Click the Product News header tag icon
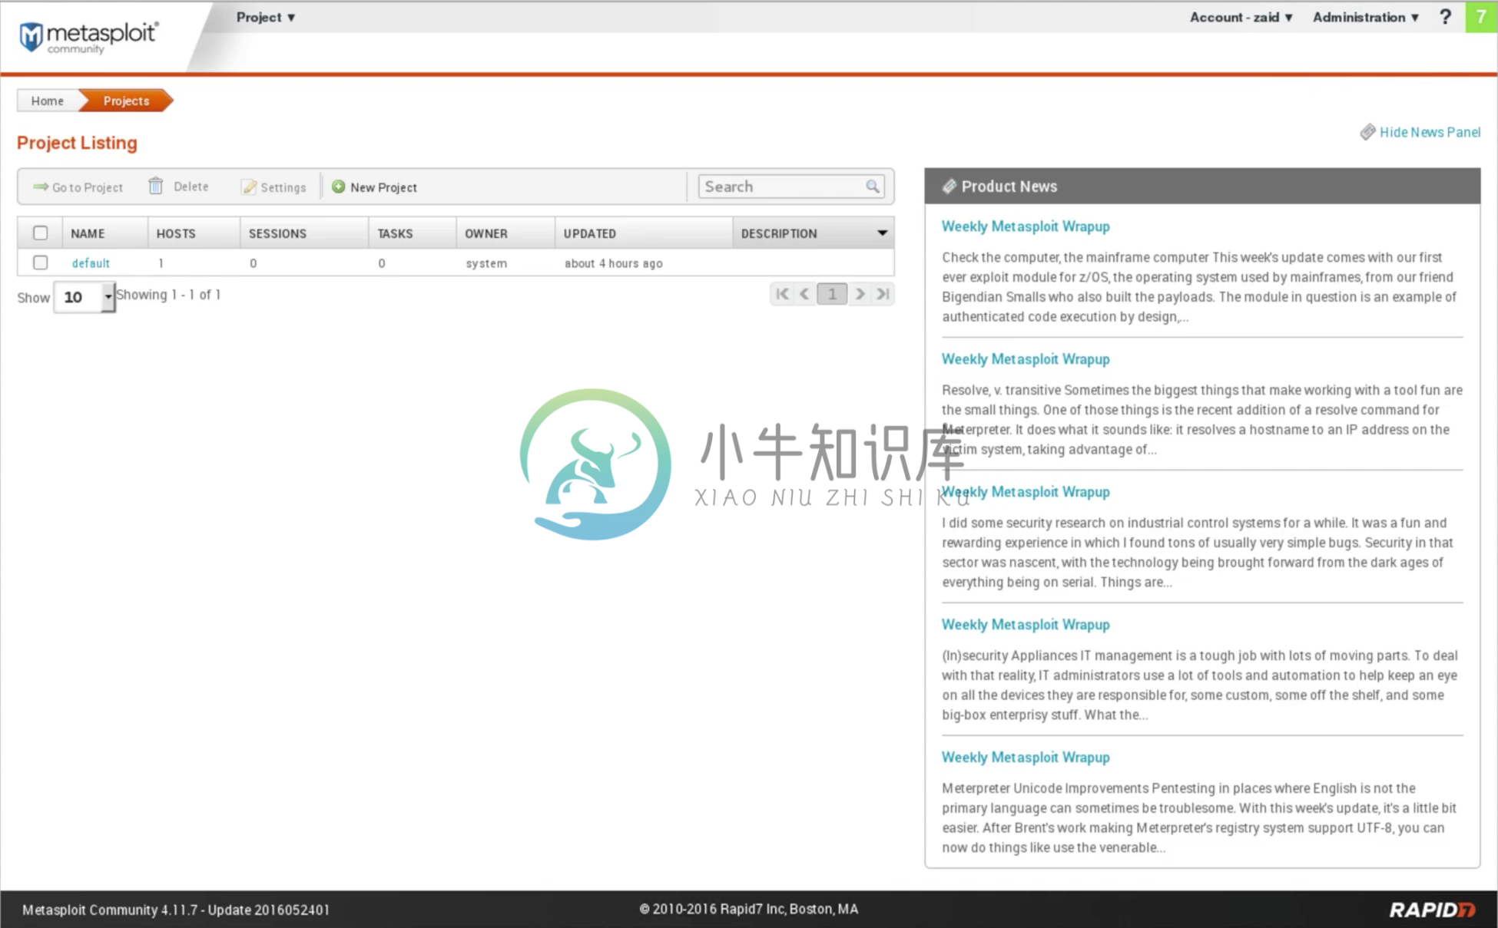The width and height of the screenshot is (1498, 928). point(950,187)
